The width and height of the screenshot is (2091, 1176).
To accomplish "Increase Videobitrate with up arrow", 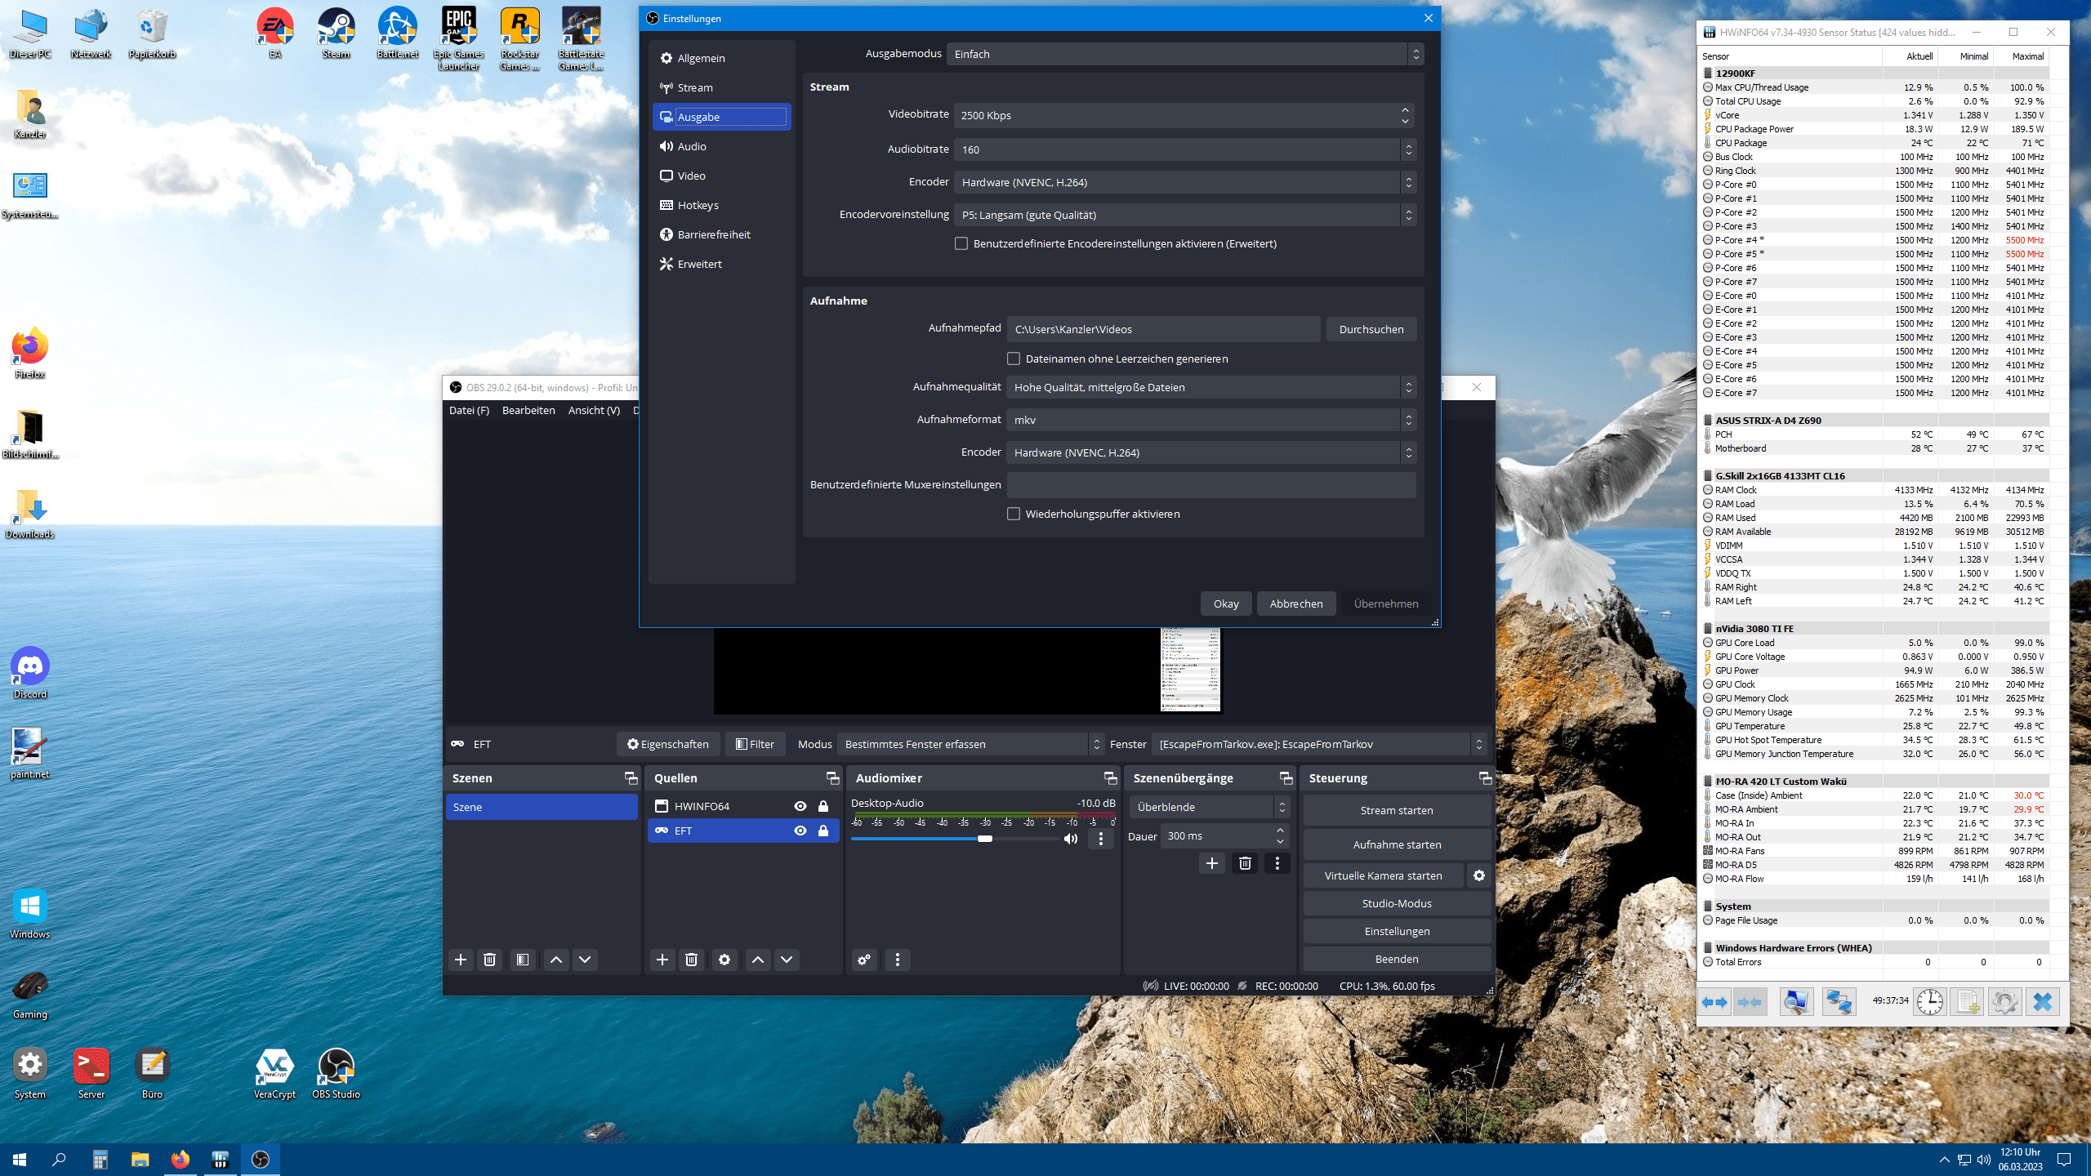I will (1405, 109).
